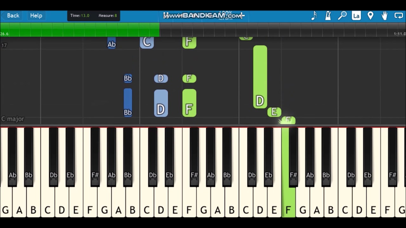Open the Help button
Screen dimensions: 406x228
click(x=36, y=16)
